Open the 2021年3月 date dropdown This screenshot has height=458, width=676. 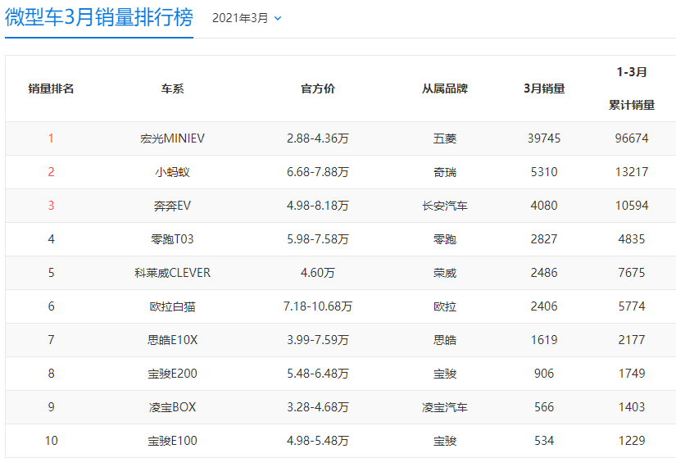(x=247, y=18)
